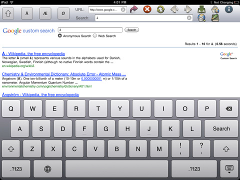Tap the envelope with globe icon
240x180 pixels.
215,9
